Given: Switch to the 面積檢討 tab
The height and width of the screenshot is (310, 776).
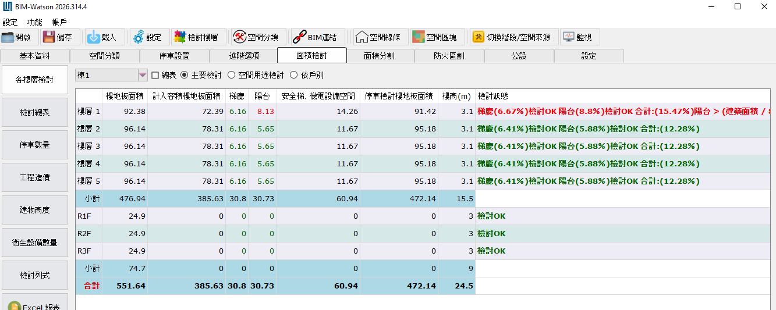Looking at the screenshot, I should click(x=312, y=55).
